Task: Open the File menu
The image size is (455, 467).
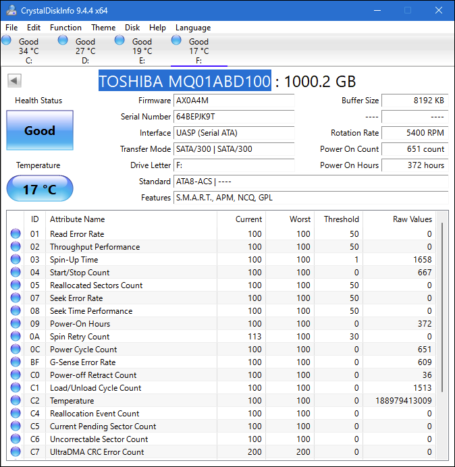Action: click(x=11, y=28)
